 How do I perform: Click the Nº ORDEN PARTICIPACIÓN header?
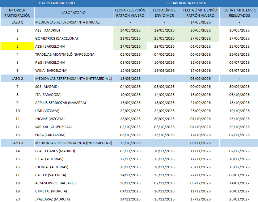click(17, 12)
